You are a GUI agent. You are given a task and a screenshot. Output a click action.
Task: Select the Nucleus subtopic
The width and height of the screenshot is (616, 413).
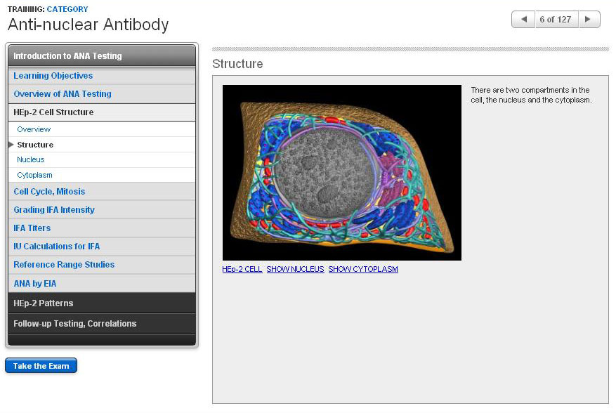[31, 159]
